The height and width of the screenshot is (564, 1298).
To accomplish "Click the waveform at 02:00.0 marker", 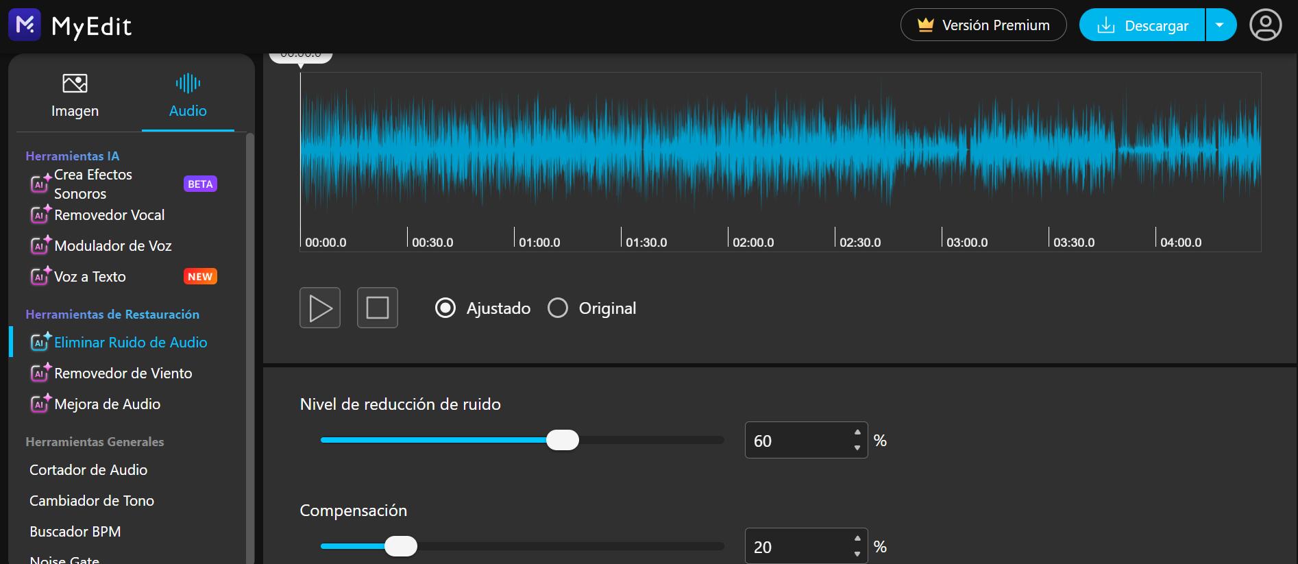I will [728, 150].
